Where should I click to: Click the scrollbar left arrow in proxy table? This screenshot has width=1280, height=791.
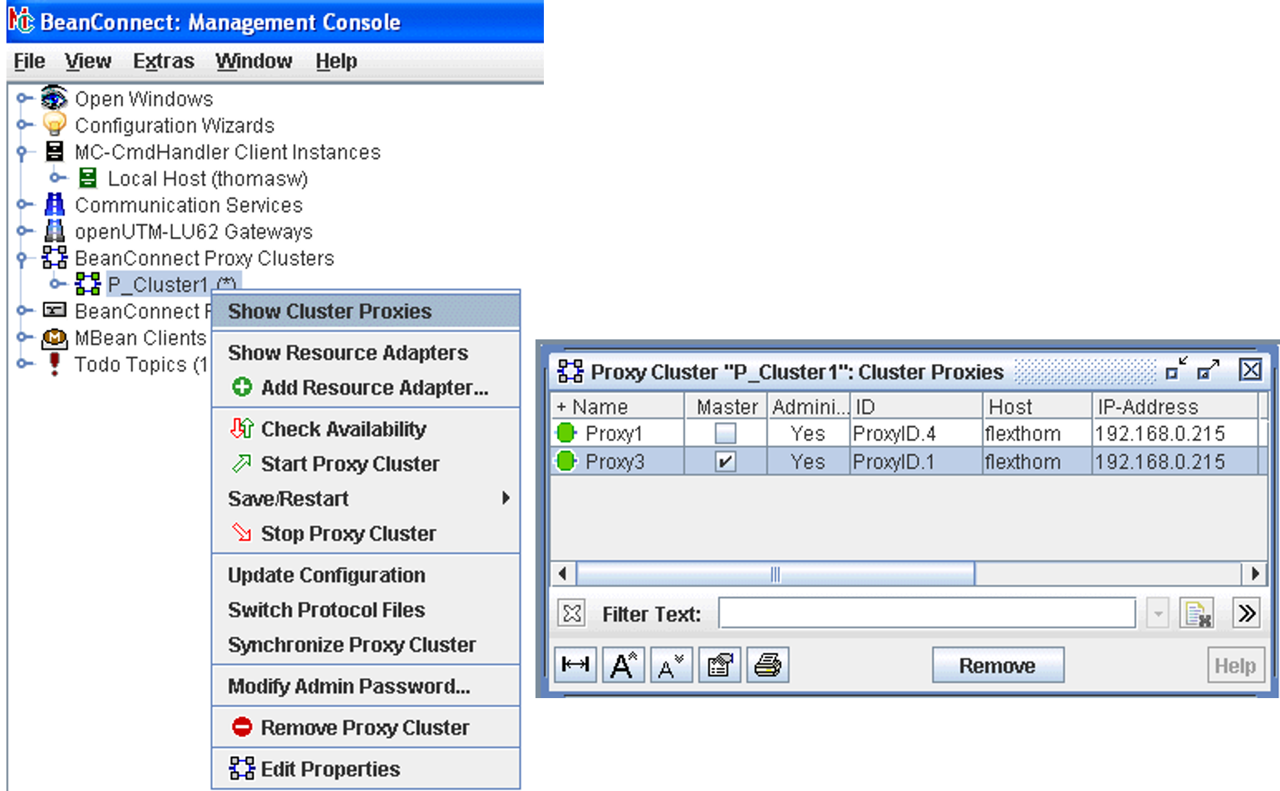coord(563,573)
